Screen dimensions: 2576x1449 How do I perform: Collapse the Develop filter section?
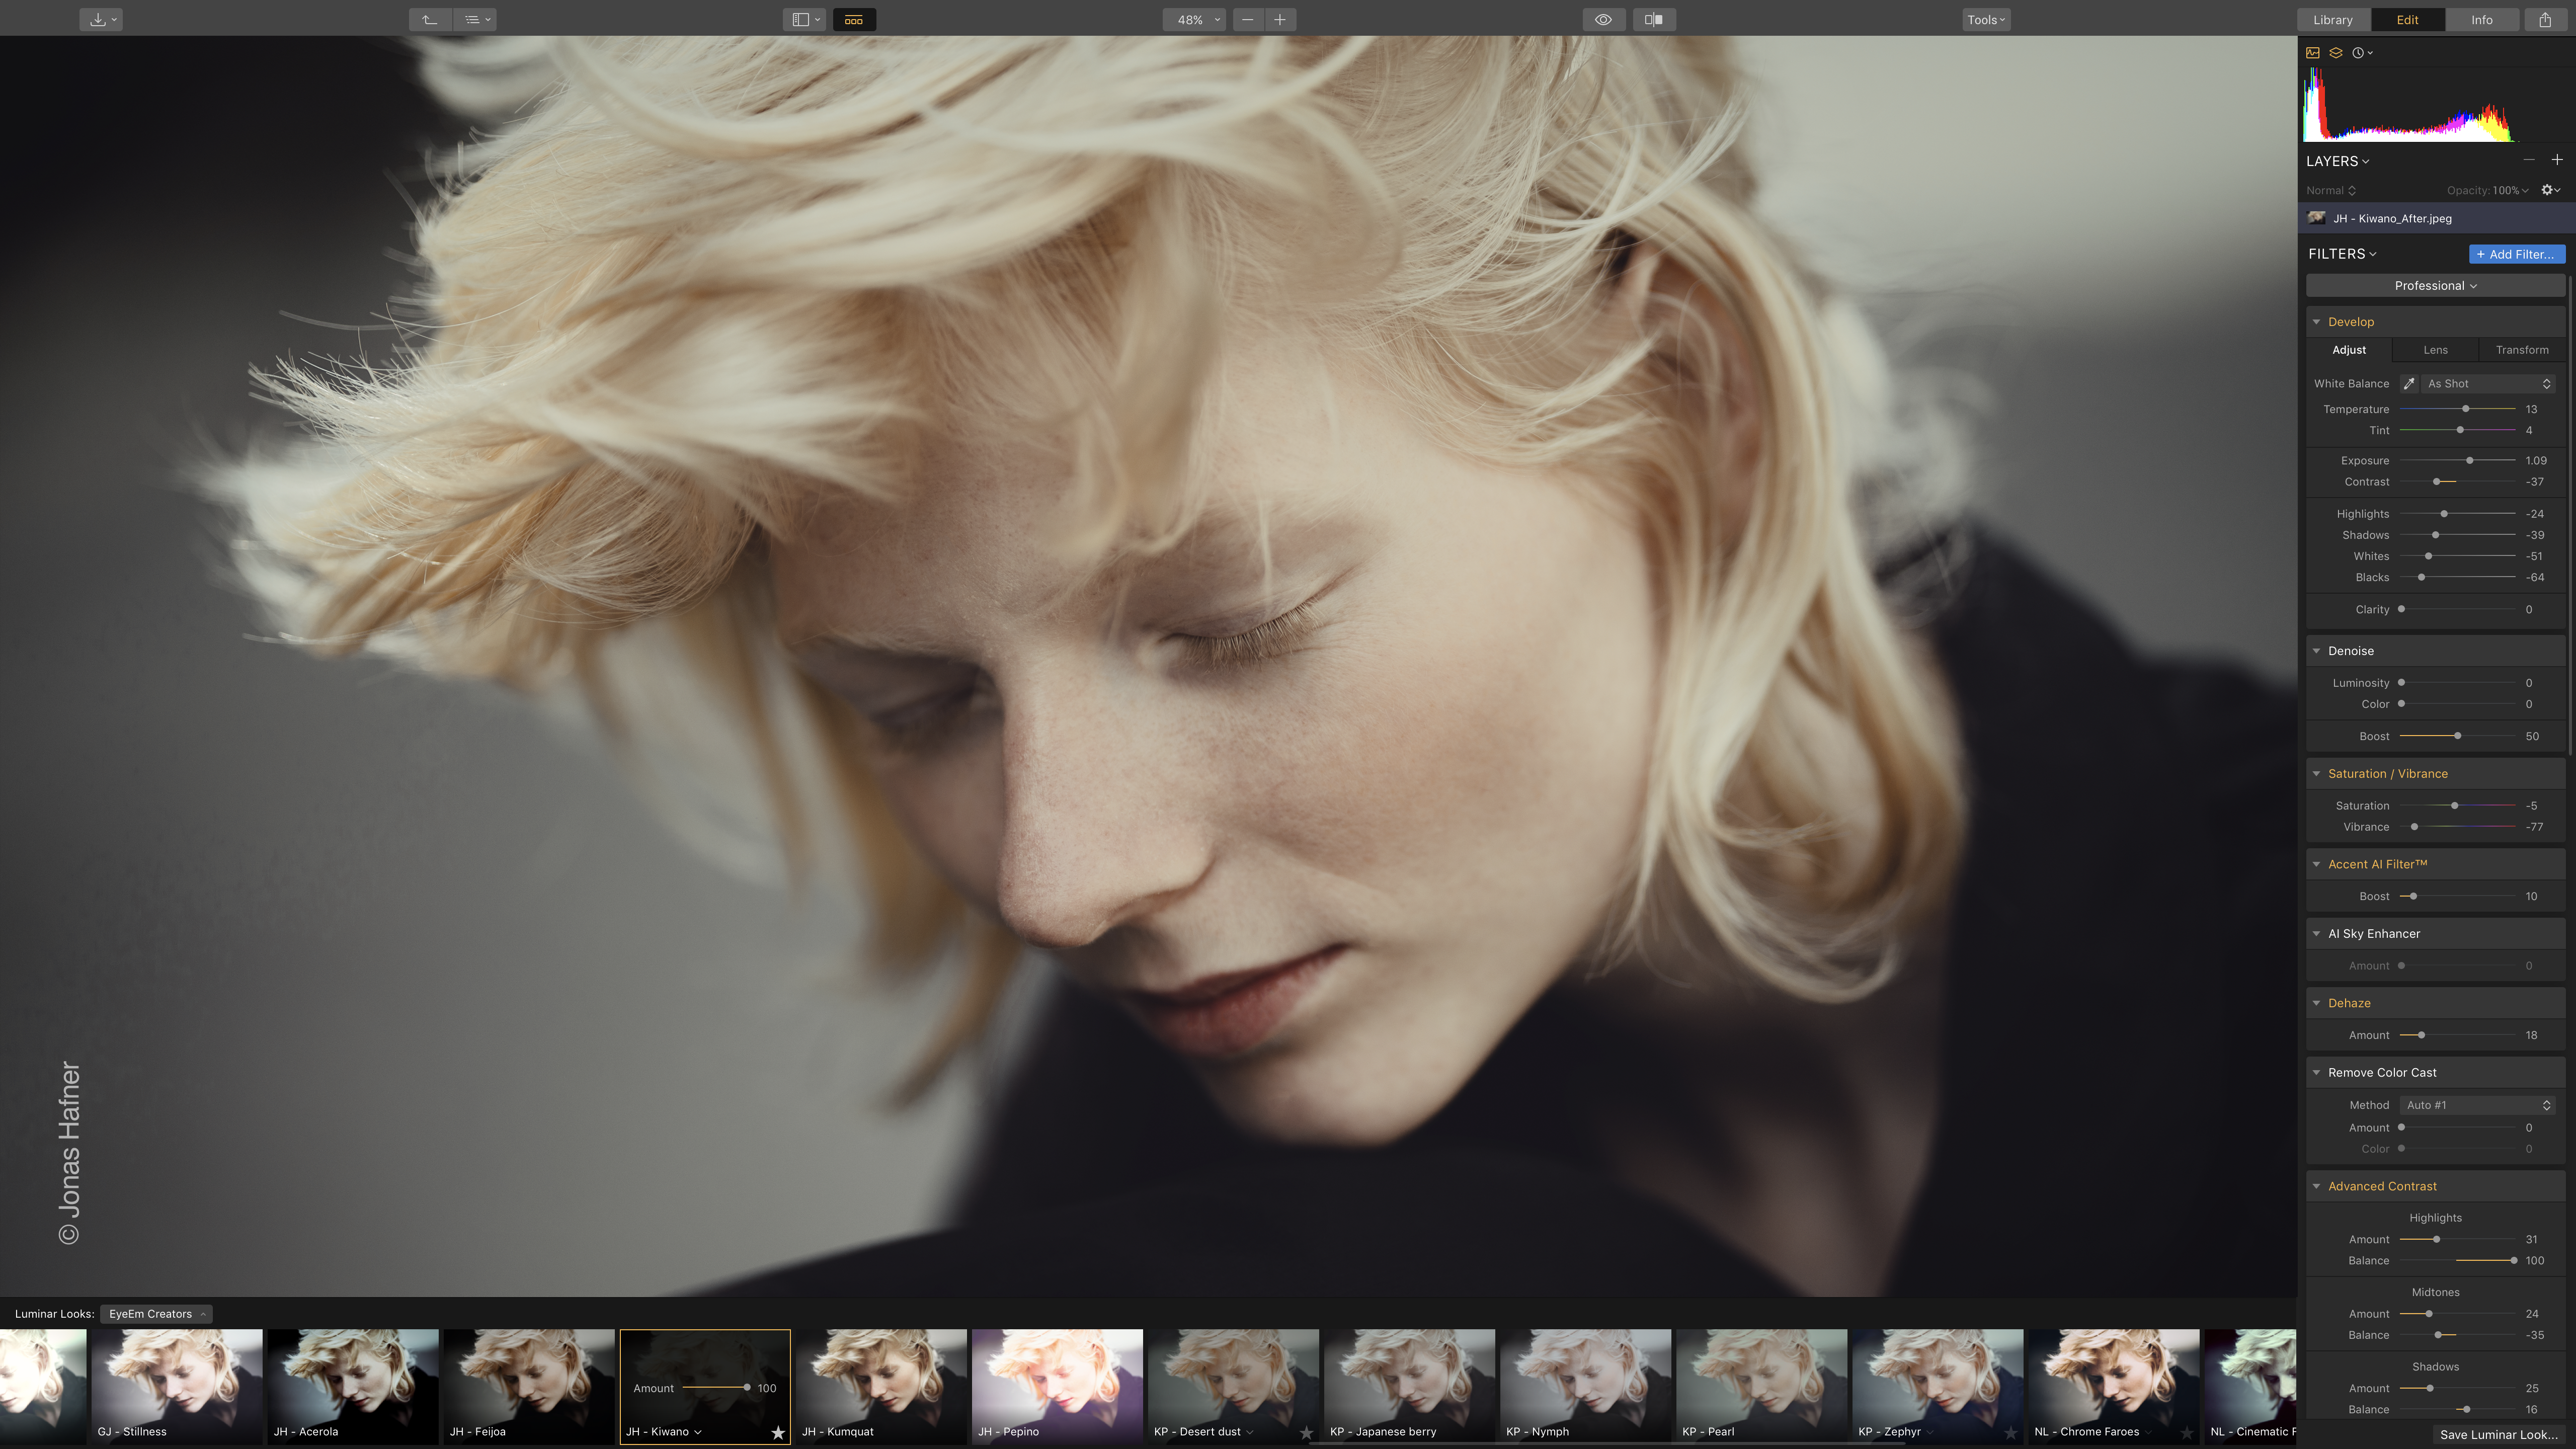2317,322
